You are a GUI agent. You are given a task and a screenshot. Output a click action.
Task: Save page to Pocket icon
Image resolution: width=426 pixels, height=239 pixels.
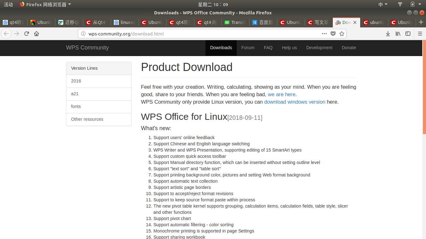tap(333, 34)
